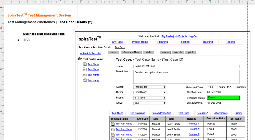Click the first Test Run Name row icon

(113, 124)
